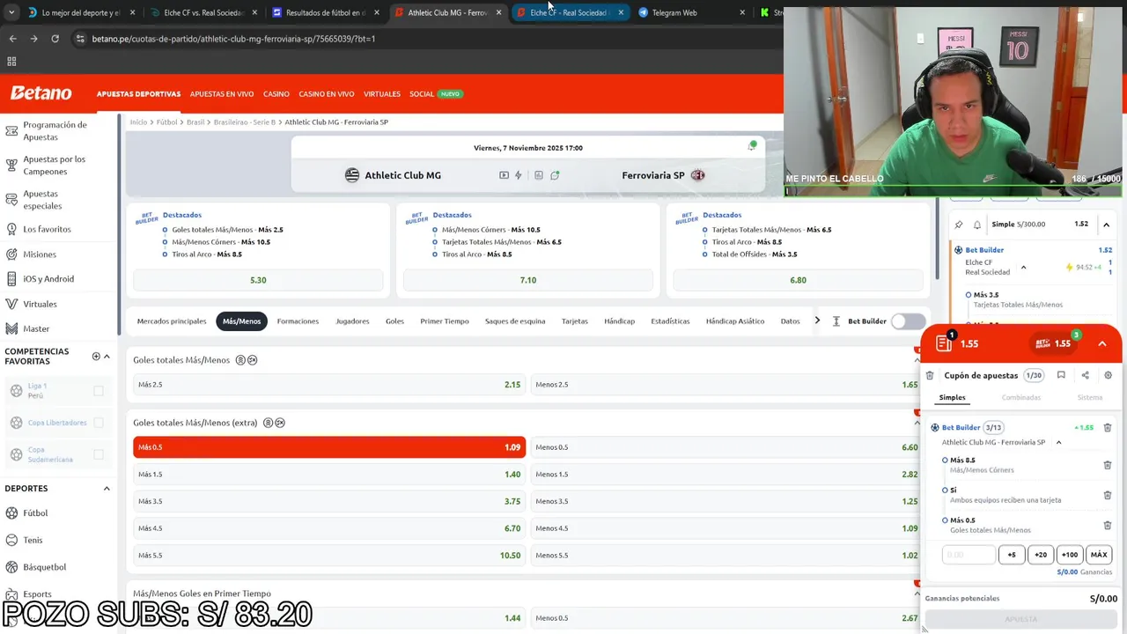Click the Tenis sport icon in sidebar
Viewport: 1127px width, 634px height.
pos(12,540)
